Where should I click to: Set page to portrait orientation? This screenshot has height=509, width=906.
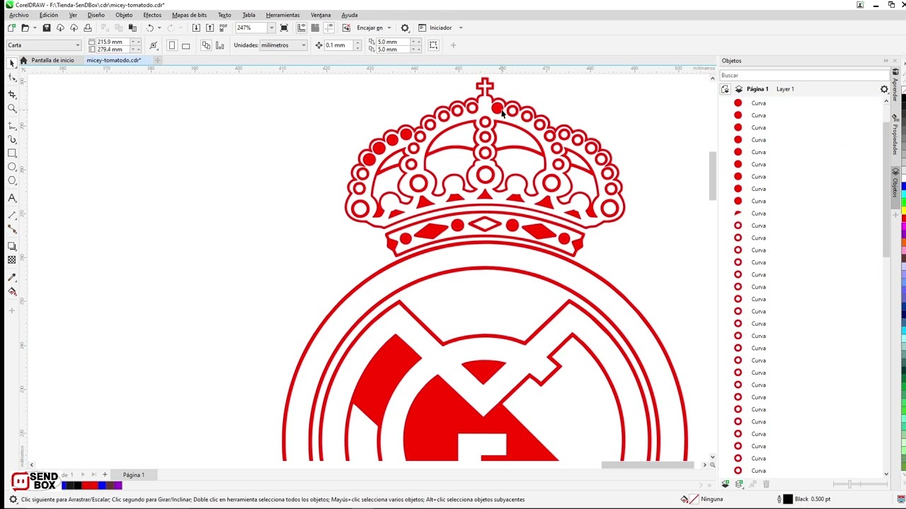pyautogui.click(x=172, y=45)
